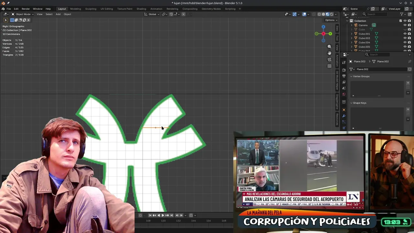Image resolution: width=414 pixels, height=233 pixels.
Task: Open the Collection properties tab icon
Action: tap(344, 102)
